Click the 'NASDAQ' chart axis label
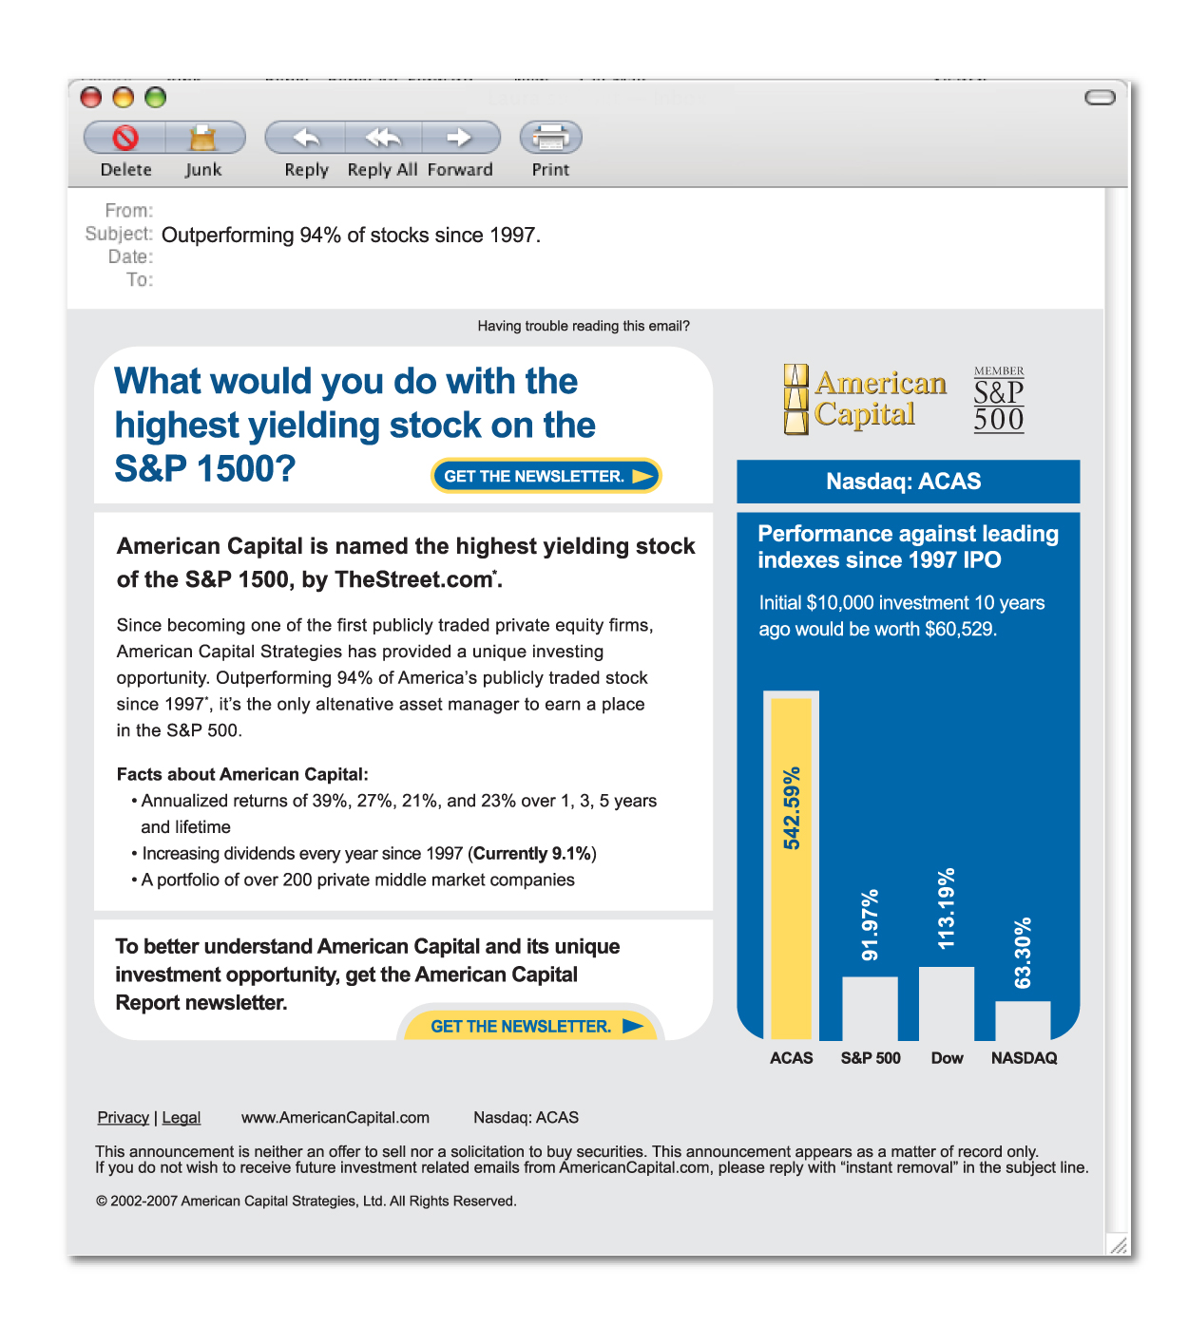 pyautogui.click(x=1024, y=1057)
